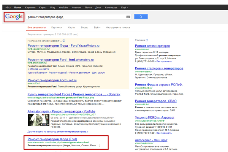Click www.mayauto.ru/ URL text

(144, 143)
